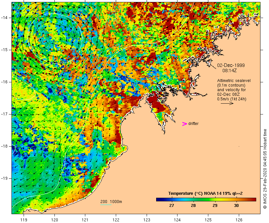Click the "02-Dec 08Z" text
The width and height of the screenshot is (269, 223).
coord(228,94)
